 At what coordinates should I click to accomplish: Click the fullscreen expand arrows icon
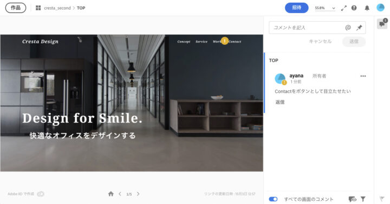pyautogui.click(x=344, y=8)
